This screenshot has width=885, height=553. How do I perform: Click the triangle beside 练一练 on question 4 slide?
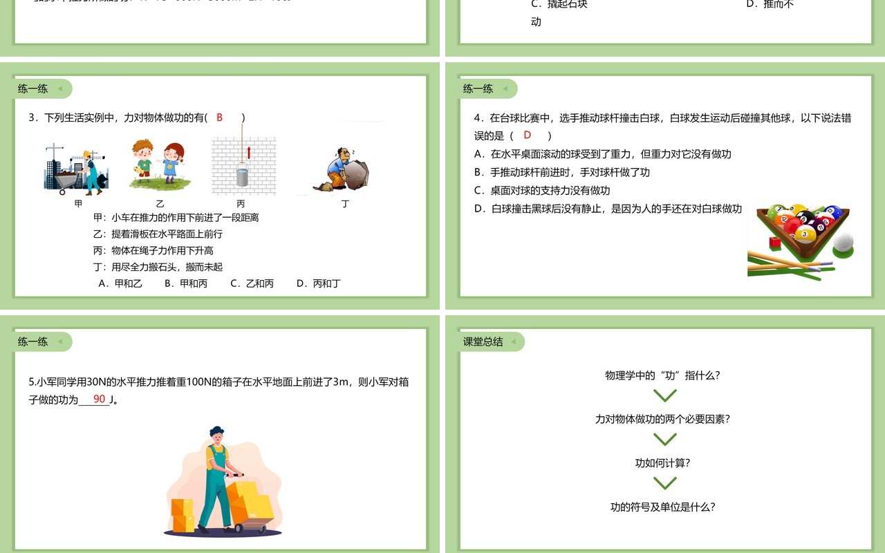[x=505, y=88]
